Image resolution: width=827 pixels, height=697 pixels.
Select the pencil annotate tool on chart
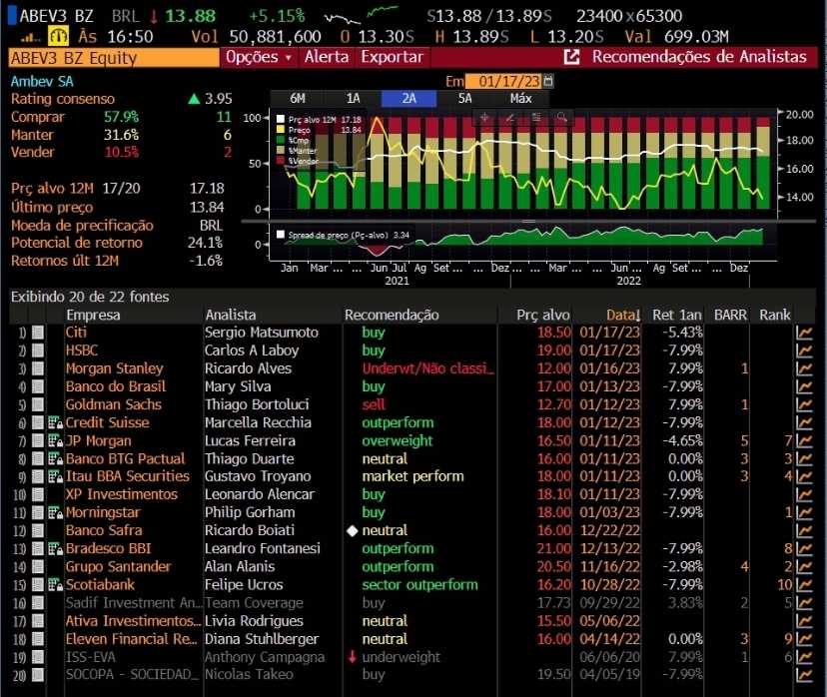pyautogui.click(x=510, y=118)
